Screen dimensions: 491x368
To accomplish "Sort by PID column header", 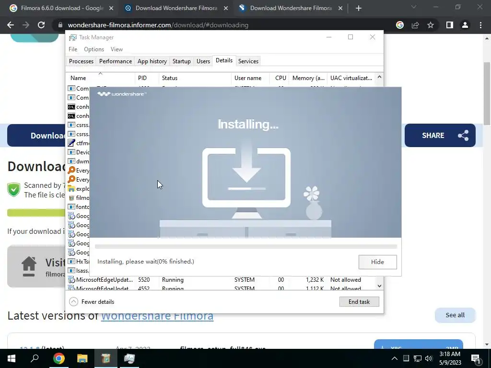I will (x=147, y=78).
